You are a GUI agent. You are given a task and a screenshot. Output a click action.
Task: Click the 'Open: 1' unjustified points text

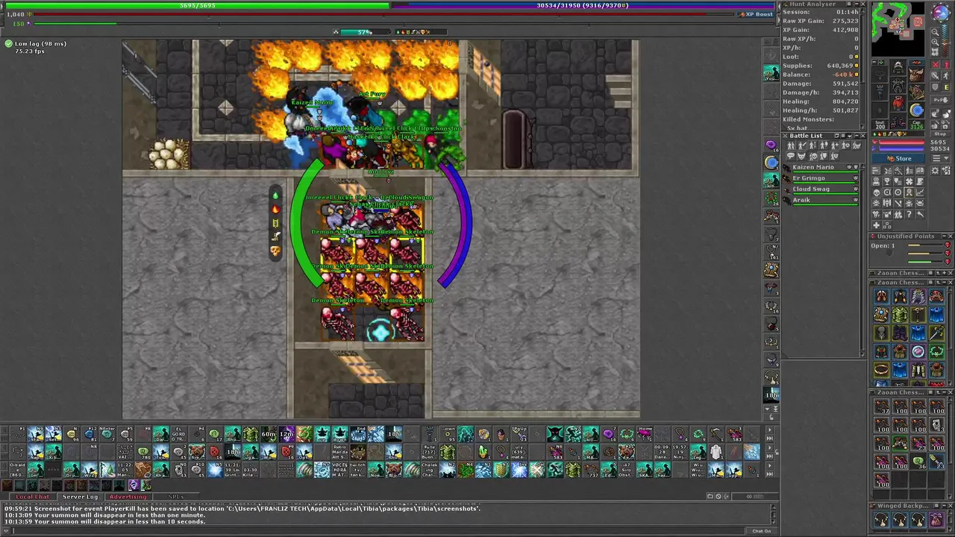tap(883, 245)
